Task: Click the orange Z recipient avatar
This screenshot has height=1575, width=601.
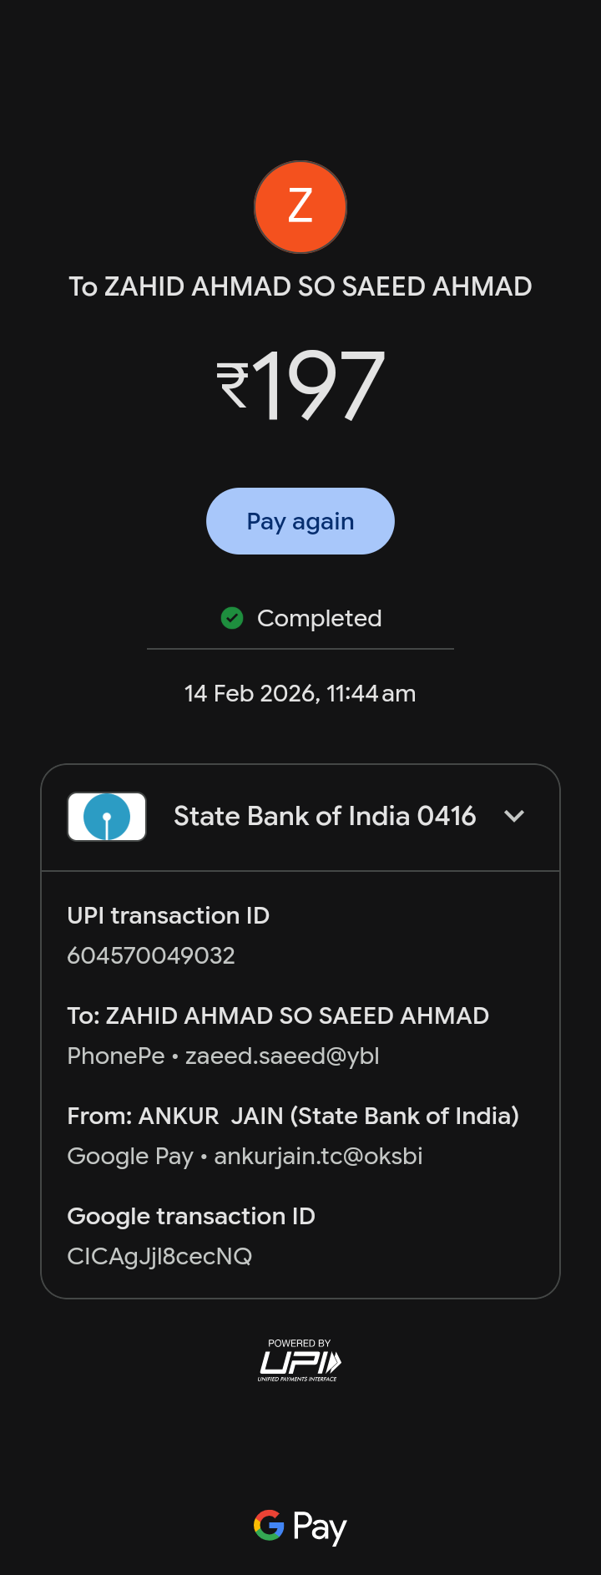Action: [300, 207]
